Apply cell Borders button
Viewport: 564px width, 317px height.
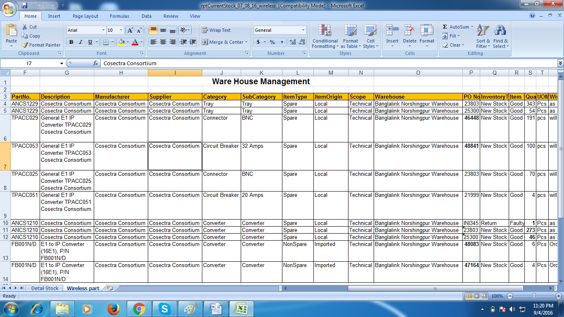click(x=106, y=42)
